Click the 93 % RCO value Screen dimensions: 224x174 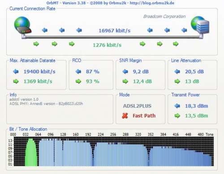92,81
